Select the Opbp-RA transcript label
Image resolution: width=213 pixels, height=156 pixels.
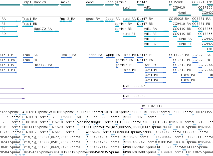(x=112, y=19)
